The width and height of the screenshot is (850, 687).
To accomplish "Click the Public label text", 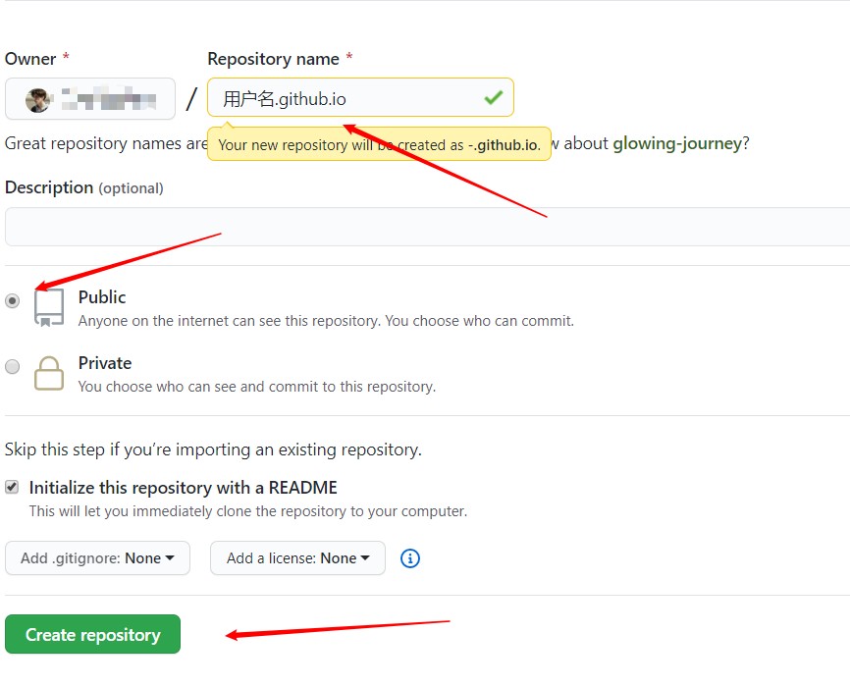I will pos(102,297).
